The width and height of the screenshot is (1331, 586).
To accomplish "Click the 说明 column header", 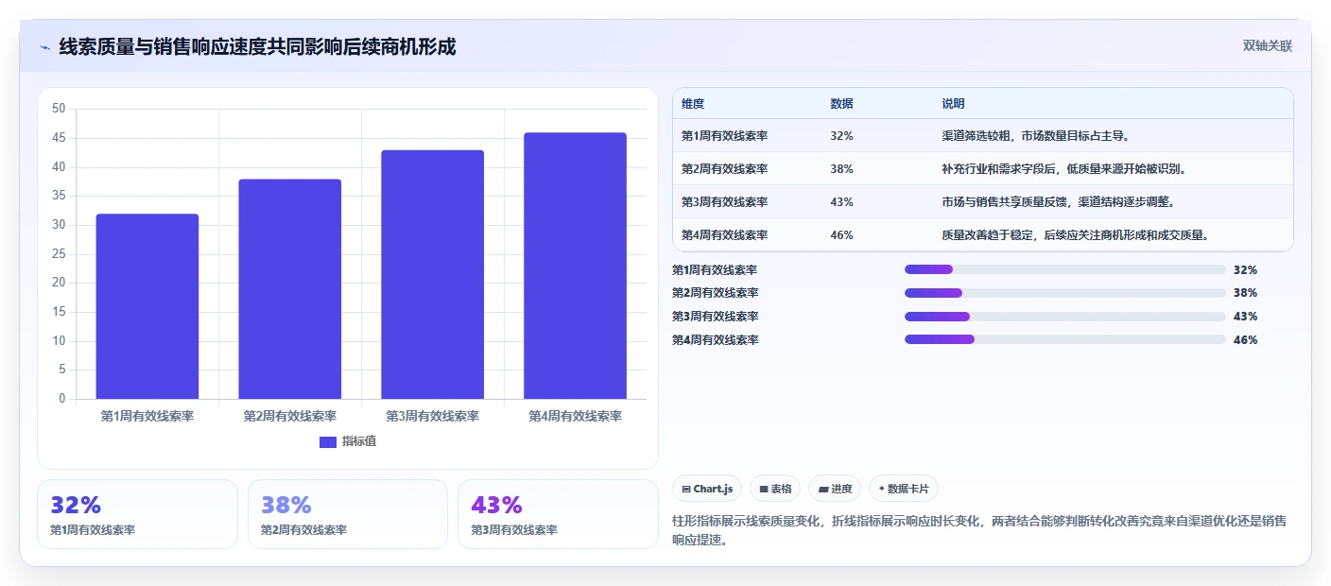I will click(953, 104).
